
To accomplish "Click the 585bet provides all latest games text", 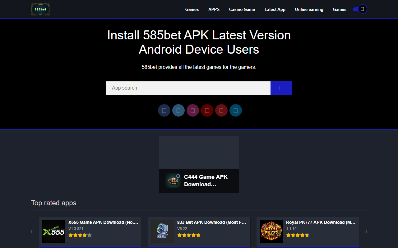I will pos(199,67).
